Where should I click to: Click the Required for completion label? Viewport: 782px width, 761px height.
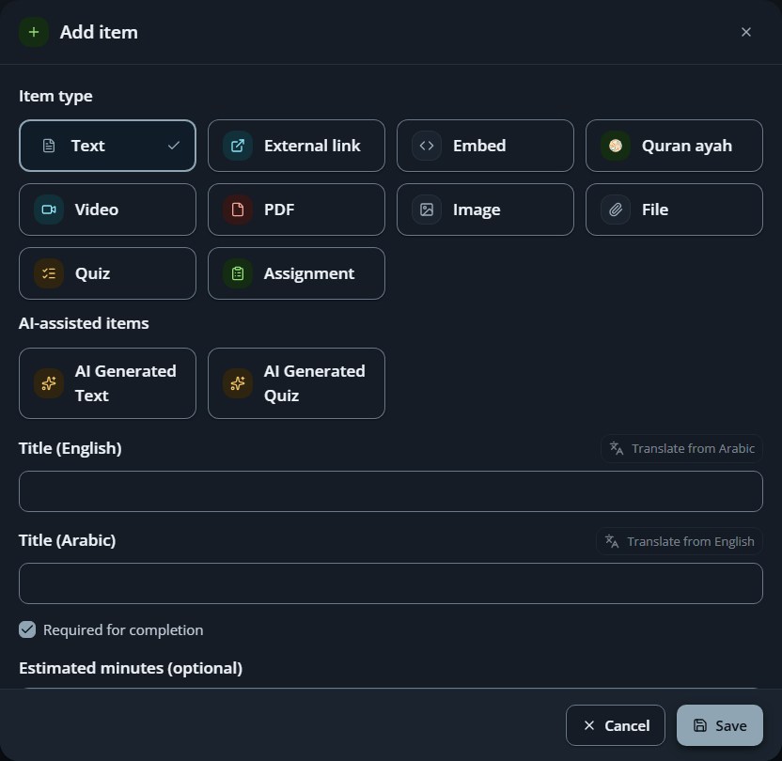click(123, 629)
